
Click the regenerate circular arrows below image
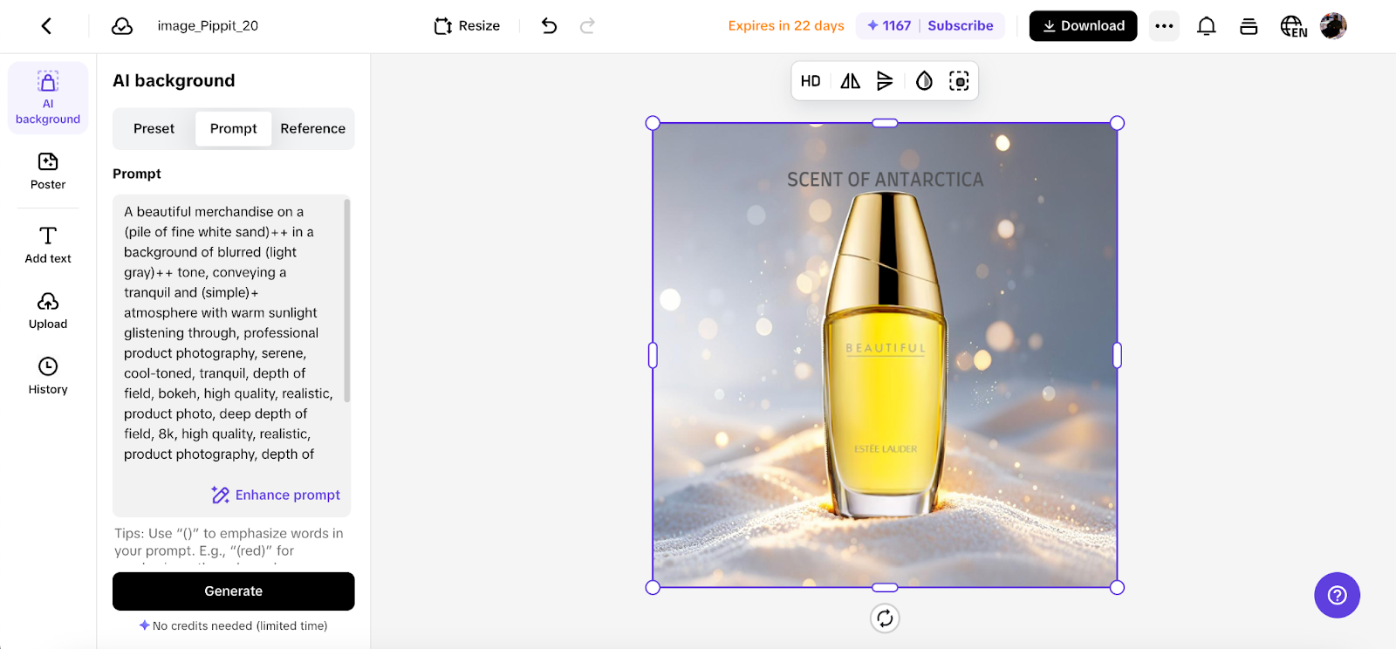click(x=885, y=618)
